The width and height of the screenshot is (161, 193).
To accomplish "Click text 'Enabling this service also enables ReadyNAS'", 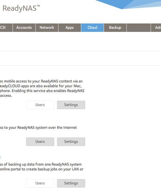I will point(48,91).
